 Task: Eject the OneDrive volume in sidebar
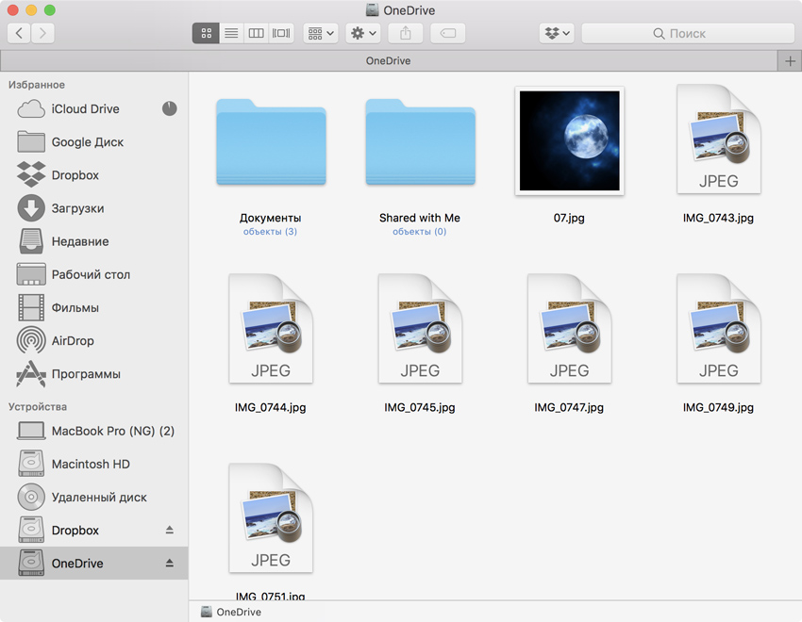click(x=170, y=563)
